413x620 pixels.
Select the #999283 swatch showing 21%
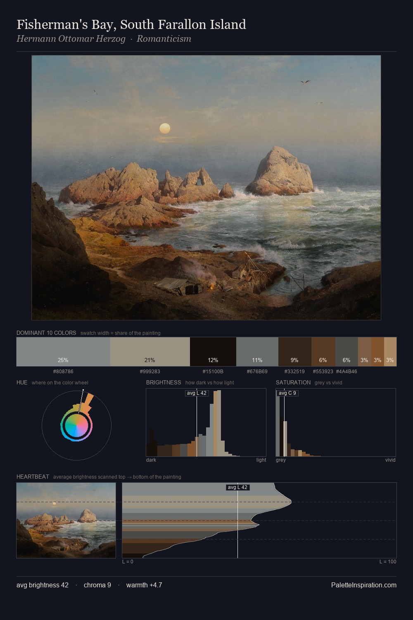(x=150, y=352)
